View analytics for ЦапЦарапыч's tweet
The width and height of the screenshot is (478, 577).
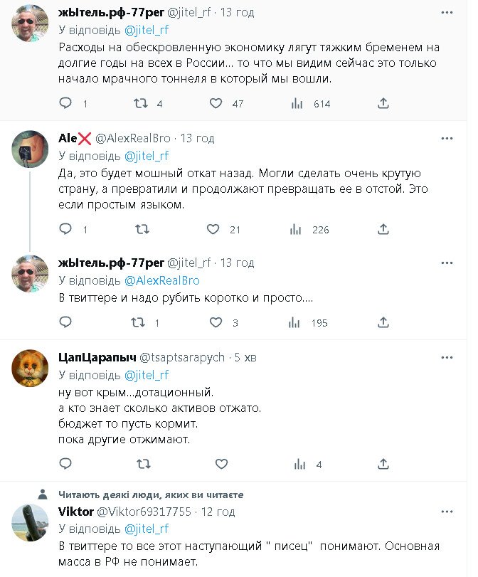pyautogui.click(x=297, y=464)
